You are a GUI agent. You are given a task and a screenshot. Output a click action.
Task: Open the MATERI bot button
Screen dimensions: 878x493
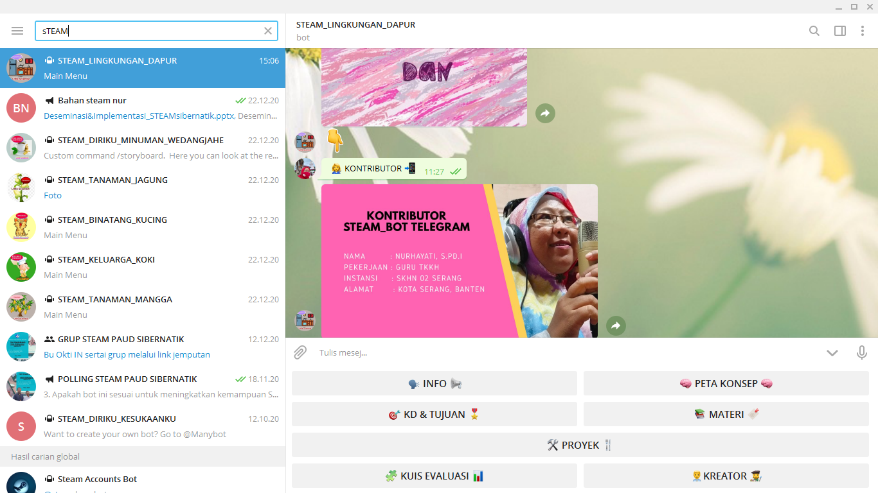click(726, 414)
